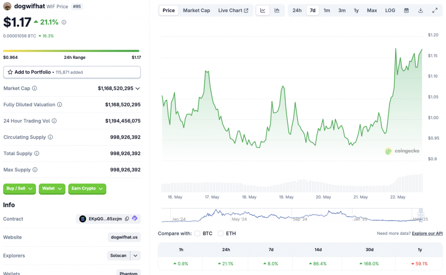This screenshot has height=275, width=446.
Task: Open Live Chart external link
Action: click(x=233, y=10)
